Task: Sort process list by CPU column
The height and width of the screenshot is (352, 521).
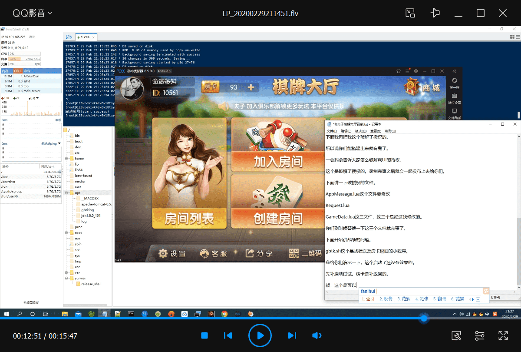Action: 17,70
